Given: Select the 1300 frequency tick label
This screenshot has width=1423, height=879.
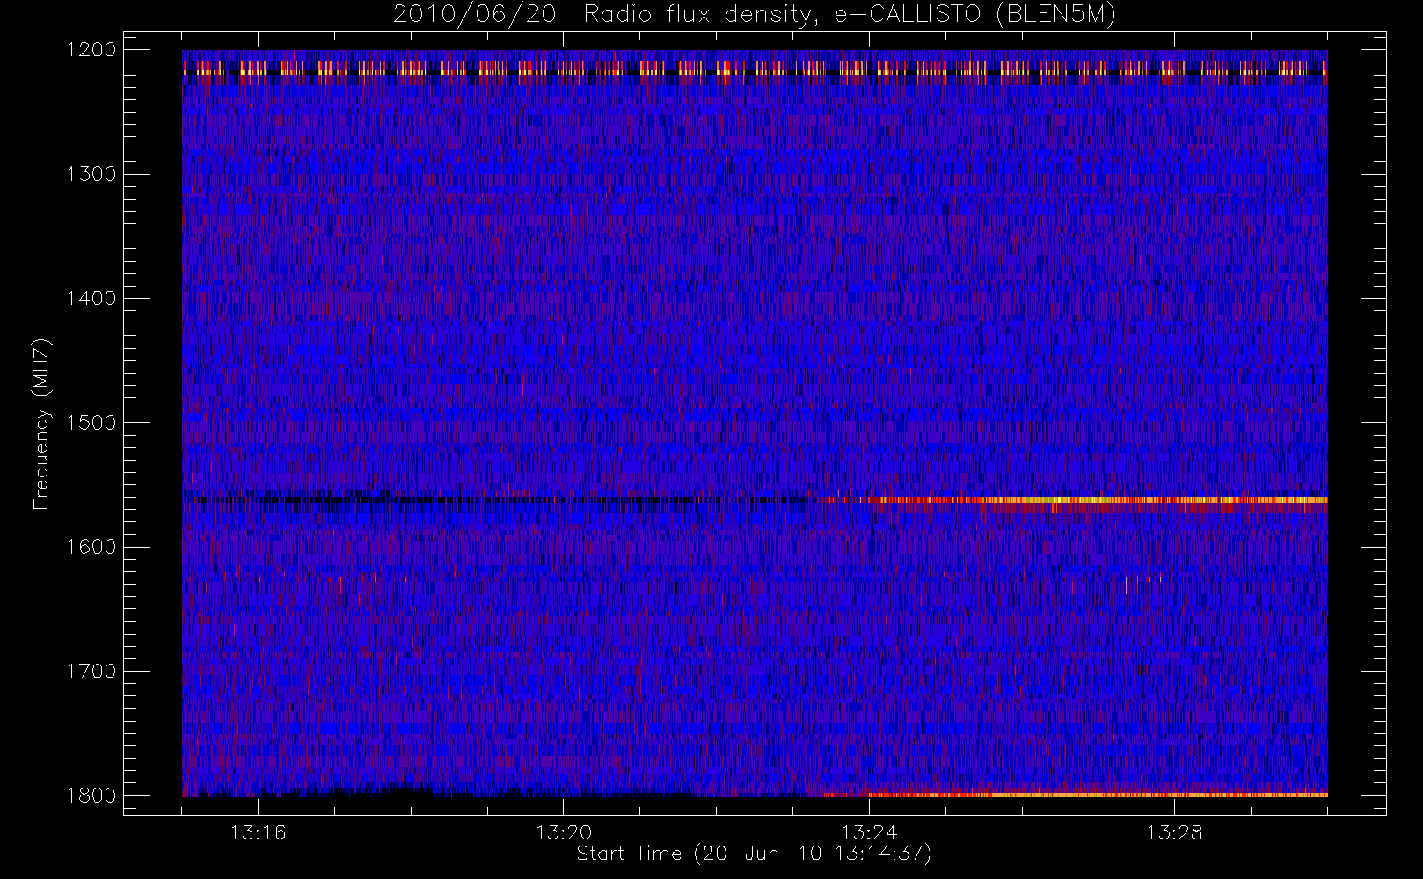Looking at the screenshot, I should click(x=91, y=174).
